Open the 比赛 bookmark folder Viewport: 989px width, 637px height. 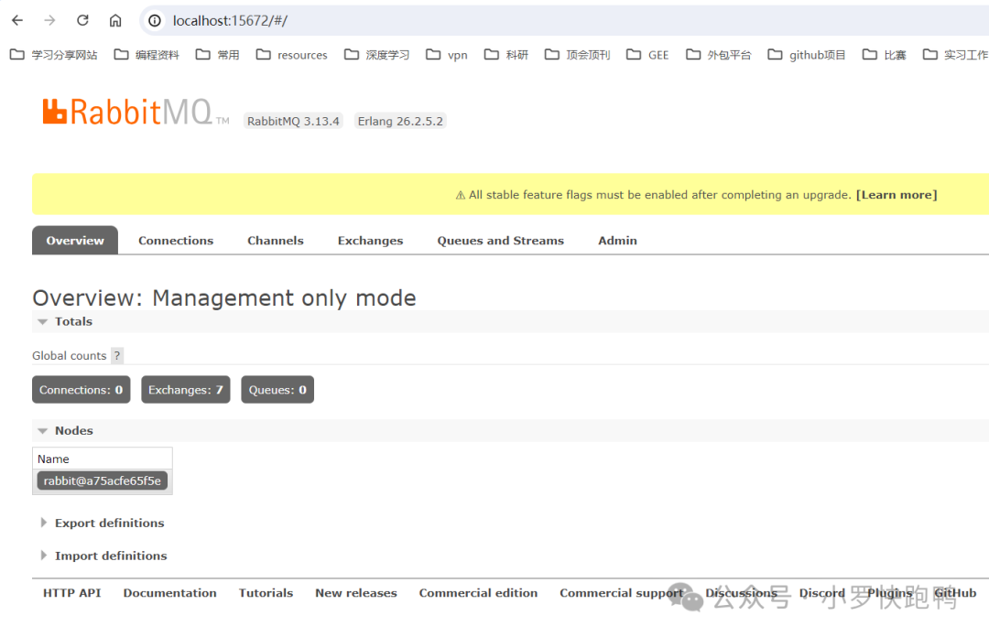(885, 55)
